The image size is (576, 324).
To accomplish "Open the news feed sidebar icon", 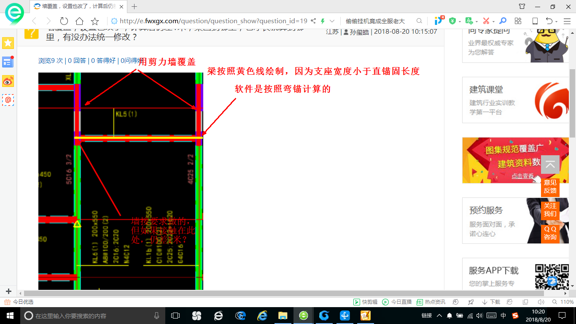I will pyautogui.click(x=8, y=62).
